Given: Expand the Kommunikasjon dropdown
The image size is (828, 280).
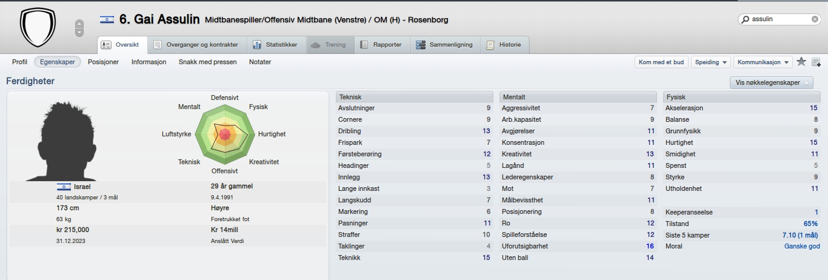Looking at the screenshot, I should click(763, 62).
